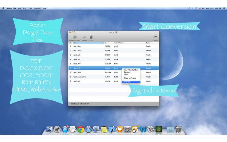This screenshot has width=227, height=142.
Task: Click the /testDocument/test6.rtf status bar path
Action: pyautogui.click(x=80, y=104)
